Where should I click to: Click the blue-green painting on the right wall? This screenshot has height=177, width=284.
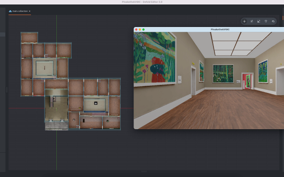coord(263,72)
